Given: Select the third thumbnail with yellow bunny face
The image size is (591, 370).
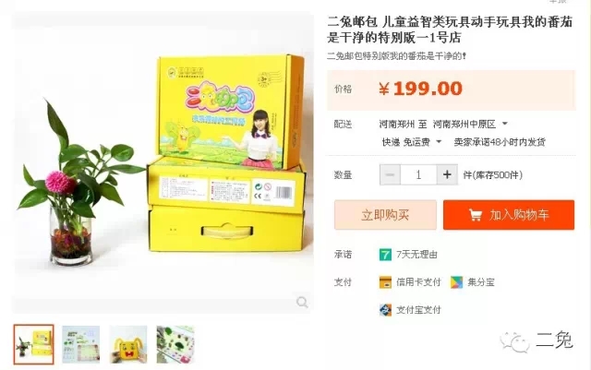Looking at the screenshot, I should (x=128, y=344).
